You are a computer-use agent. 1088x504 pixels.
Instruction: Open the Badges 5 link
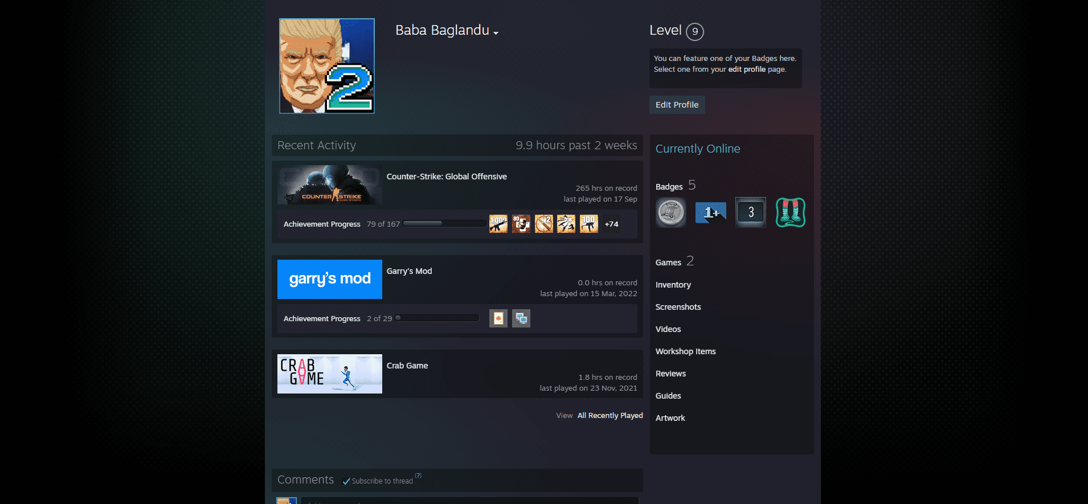[676, 186]
